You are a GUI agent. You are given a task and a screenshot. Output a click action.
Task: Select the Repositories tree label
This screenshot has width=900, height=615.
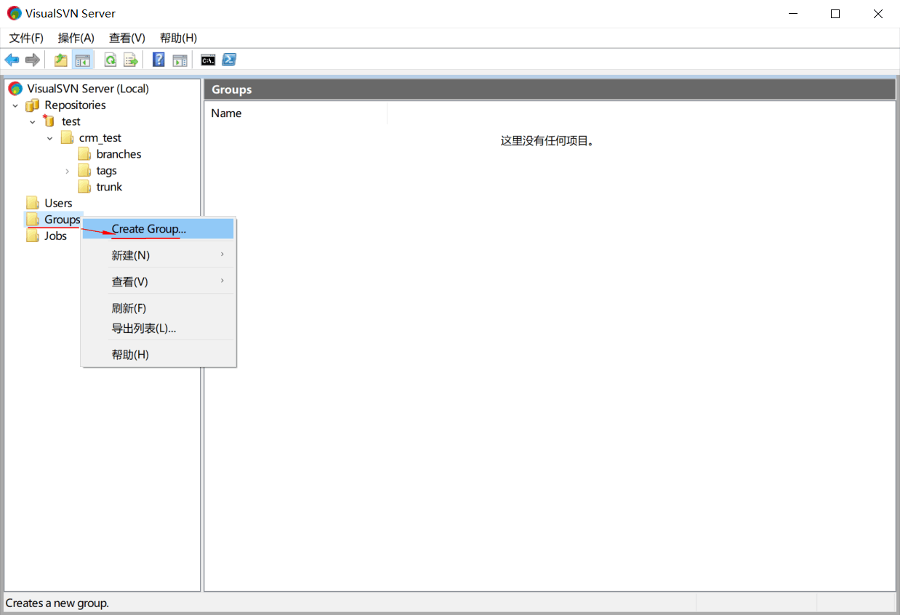tap(75, 105)
